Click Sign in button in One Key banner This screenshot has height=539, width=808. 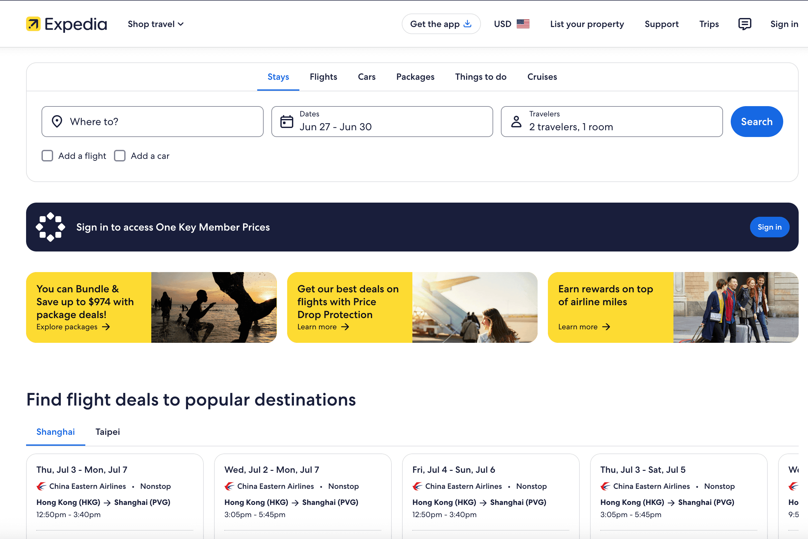coord(769,227)
